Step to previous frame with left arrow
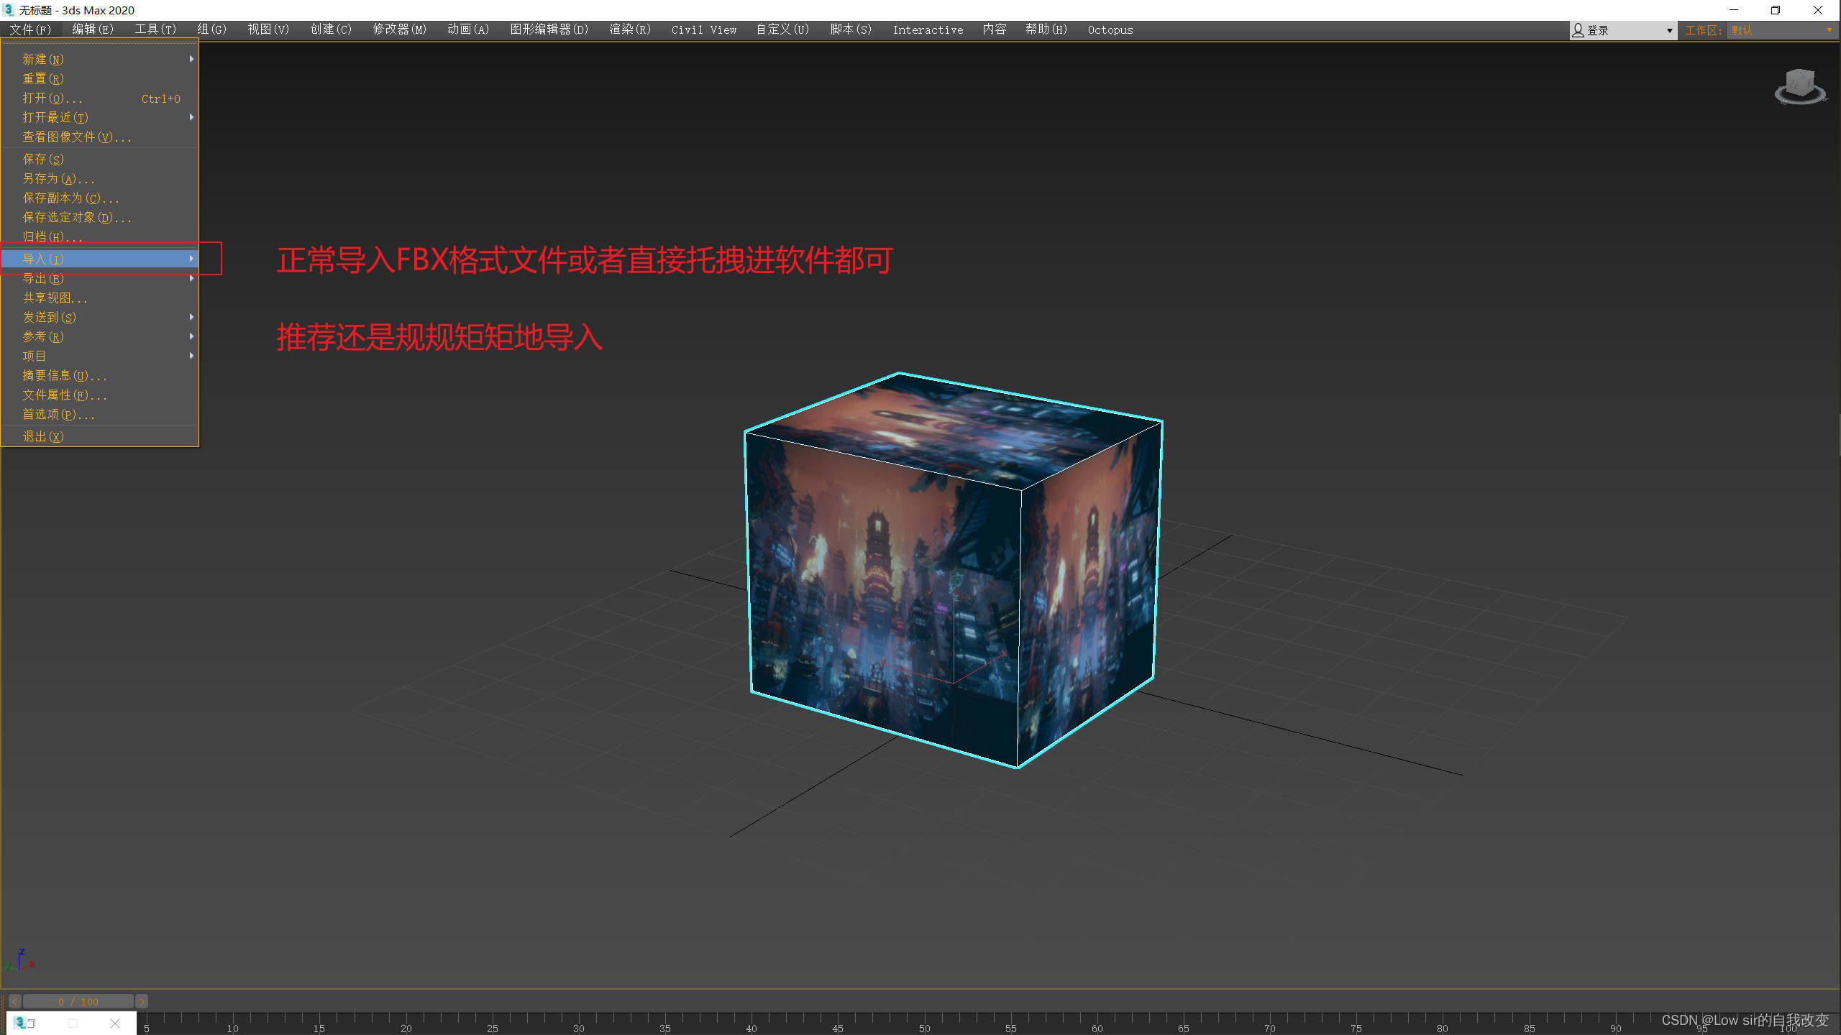The image size is (1841, 1035). pos(14,1001)
